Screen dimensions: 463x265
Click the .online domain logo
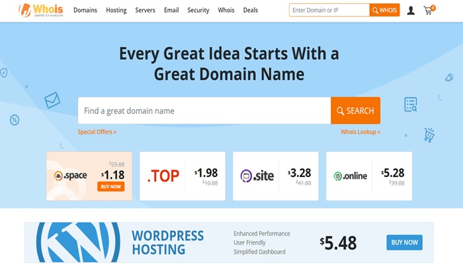350,176
